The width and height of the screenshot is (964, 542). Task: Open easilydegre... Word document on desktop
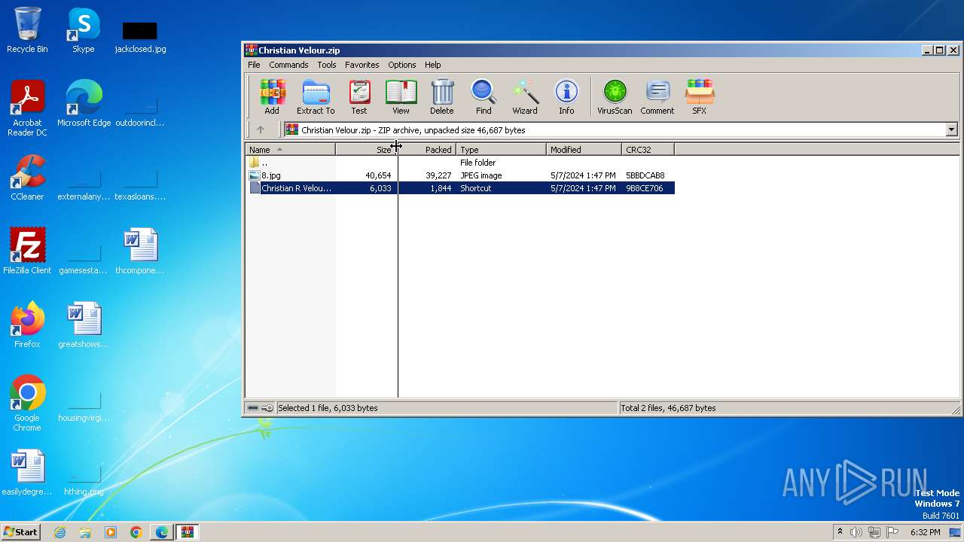pos(27,473)
